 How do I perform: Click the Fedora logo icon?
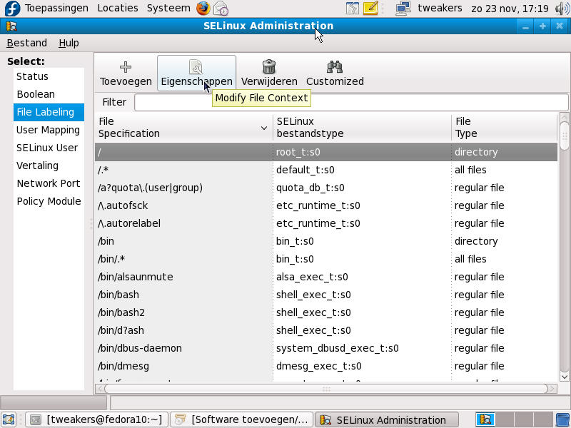(x=12, y=8)
